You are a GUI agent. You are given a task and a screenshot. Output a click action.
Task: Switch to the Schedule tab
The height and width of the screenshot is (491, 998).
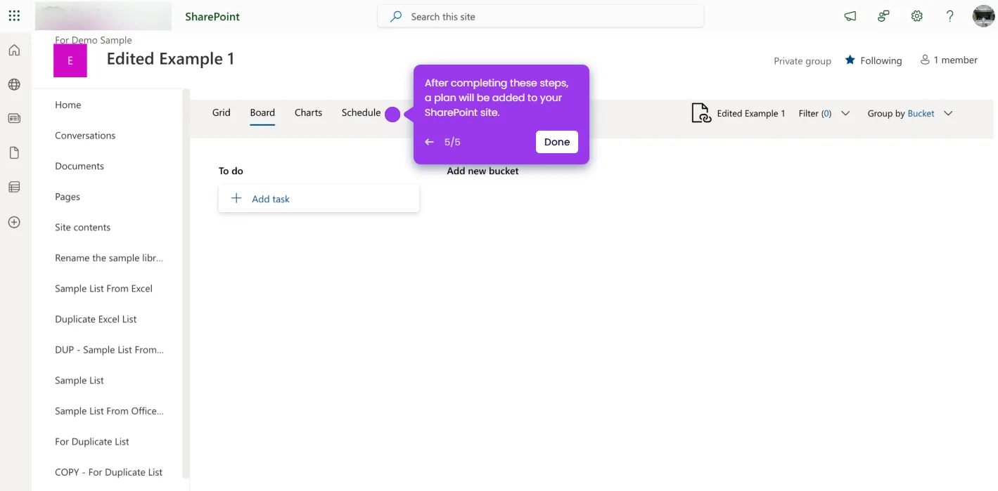[361, 112]
